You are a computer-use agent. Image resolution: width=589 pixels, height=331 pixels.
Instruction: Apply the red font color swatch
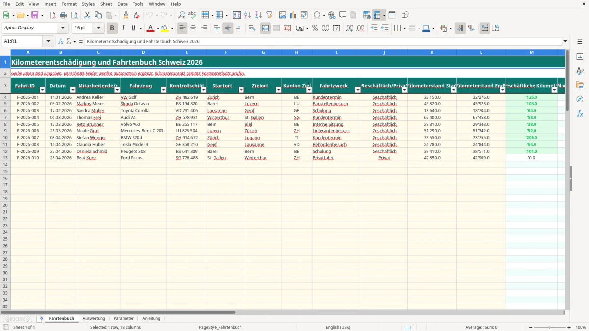pyautogui.click(x=151, y=28)
